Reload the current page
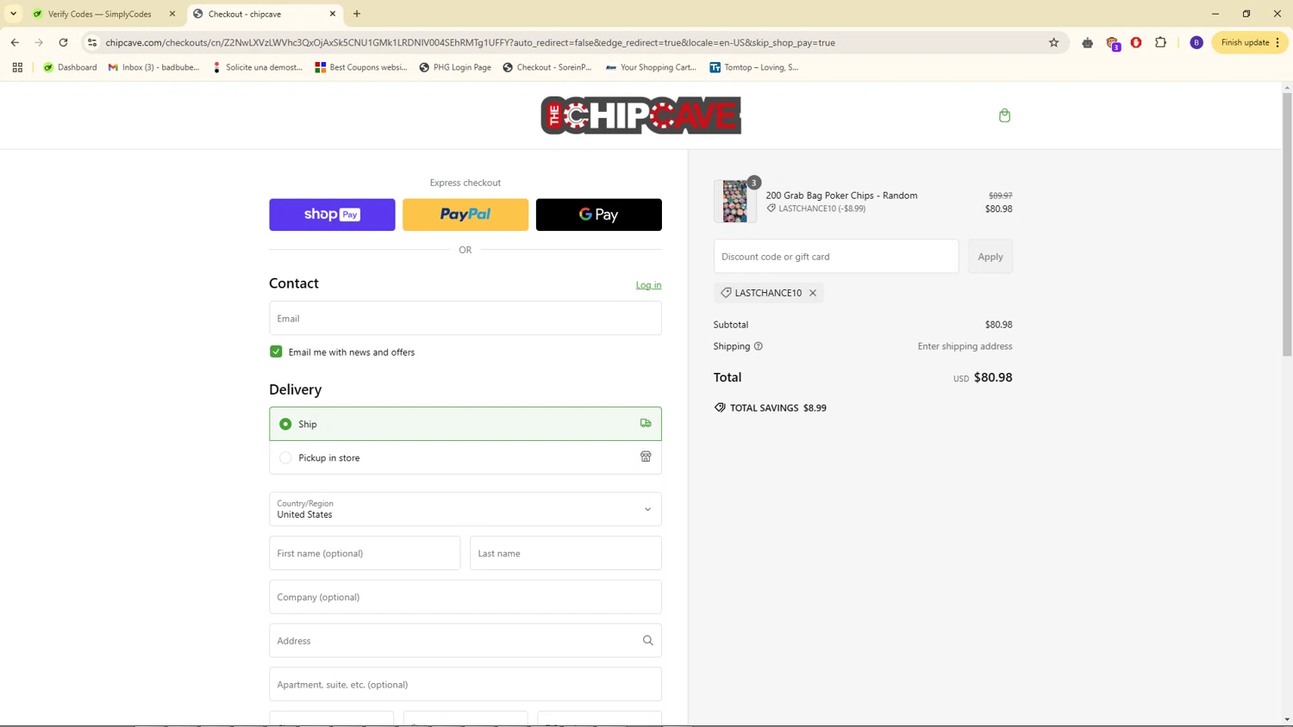 pyautogui.click(x=63, y=42)
